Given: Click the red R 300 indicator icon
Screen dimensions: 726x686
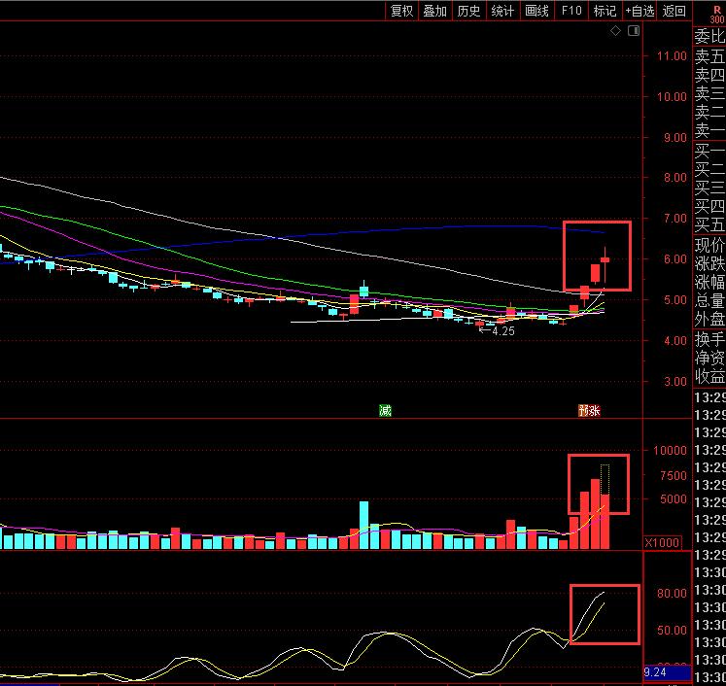Looking at the screenshot, I should pyautogui.click(x=717, y=10).
